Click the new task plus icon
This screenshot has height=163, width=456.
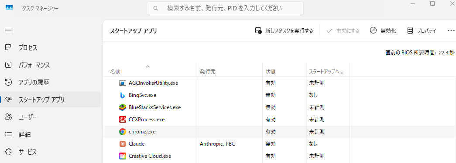[258, 30]
